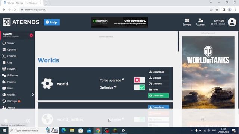The width and height of the screenshot is (239, 134).
Task: Click the Worlds page heading
Action: (x=49, y=60)
